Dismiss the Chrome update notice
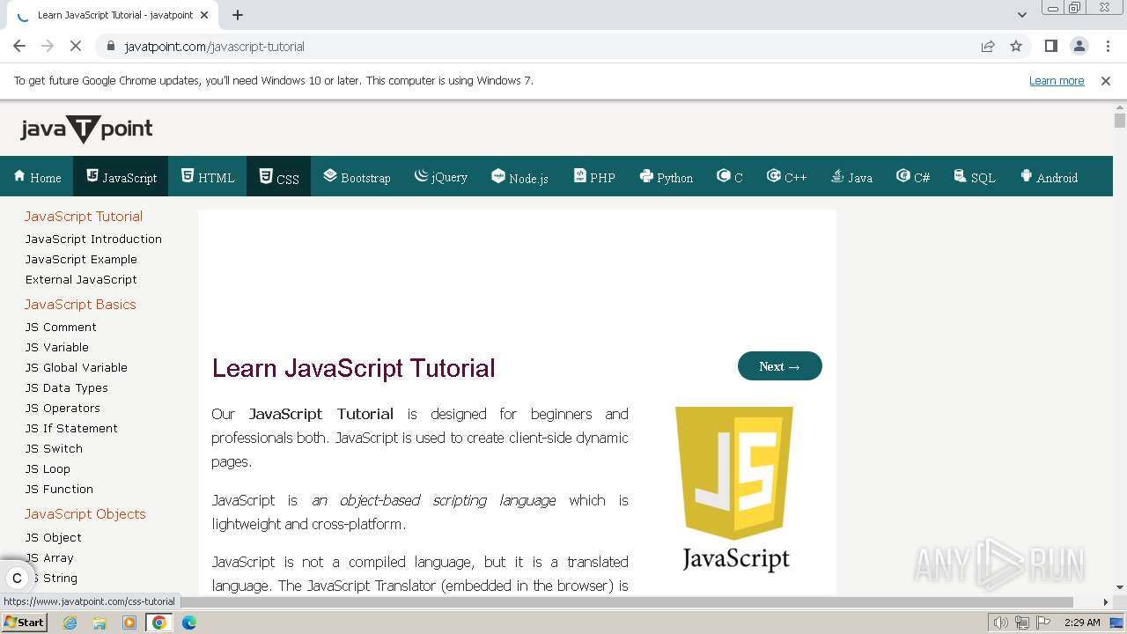 click(x=1106, y=81)
